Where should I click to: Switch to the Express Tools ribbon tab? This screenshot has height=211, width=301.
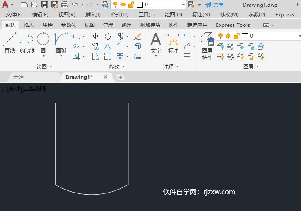click(233, 25)
